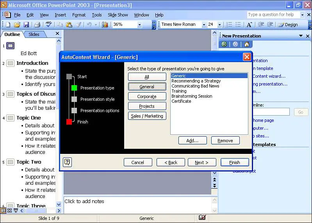Click Previous Slide double-arrow button
Screen dimensions: 312x223
[x=214, y=179]
